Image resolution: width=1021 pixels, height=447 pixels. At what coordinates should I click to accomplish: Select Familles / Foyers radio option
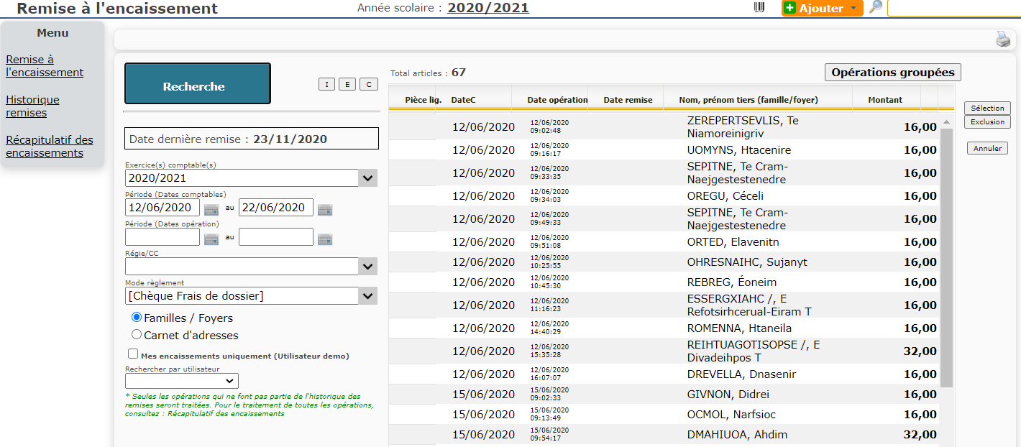point(137,317)
